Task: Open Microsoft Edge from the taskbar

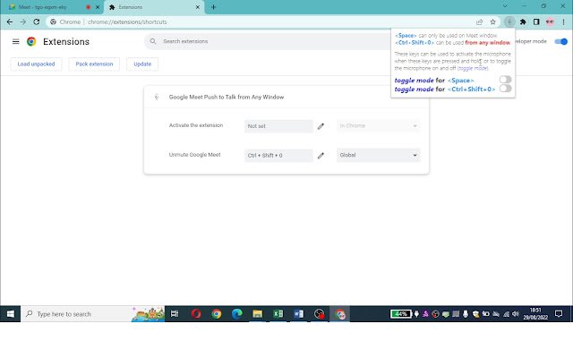Action: click(236, 314)
